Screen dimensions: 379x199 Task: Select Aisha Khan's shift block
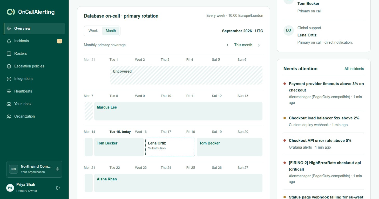pyautogui.click(x=178, y=183)
